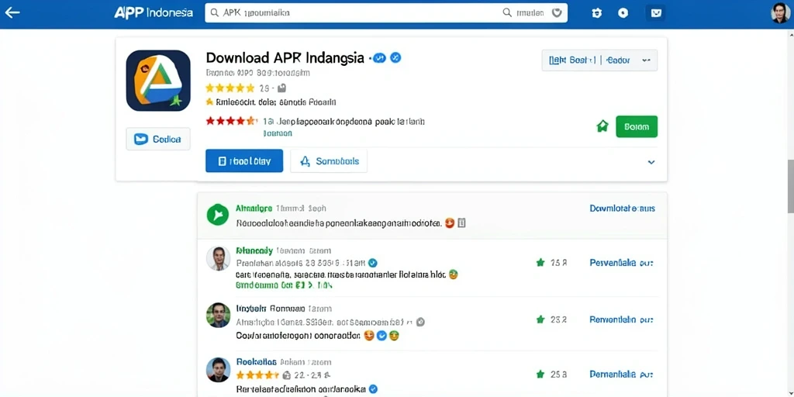794x397 pixels.
Task: Click the green Boiom button
Action: [637, 126]
